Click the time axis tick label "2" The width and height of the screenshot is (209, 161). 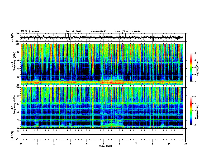(54, 144)
